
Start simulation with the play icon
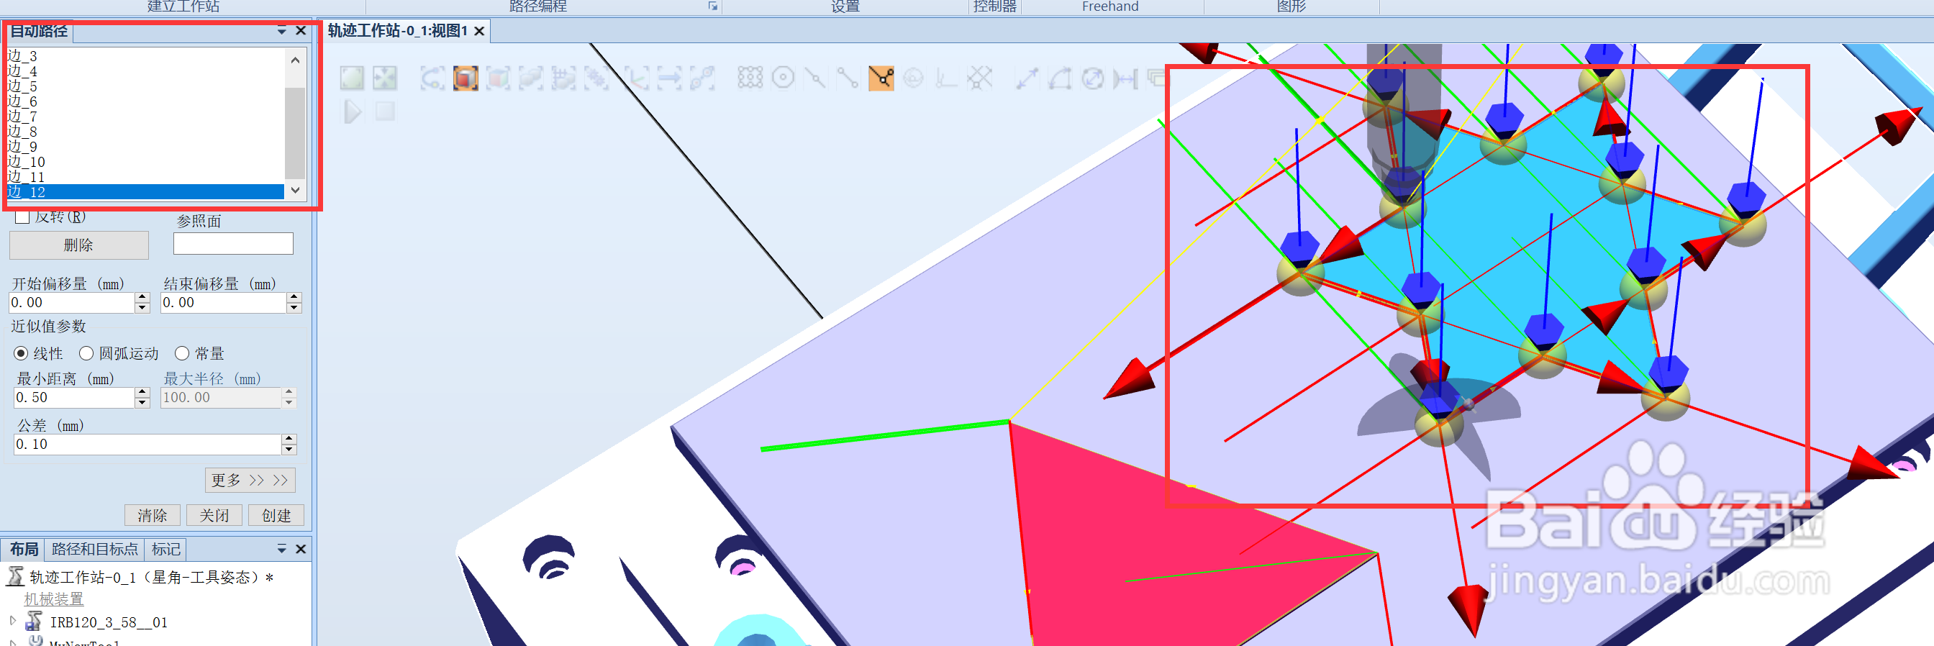click(x=351, y=112)
